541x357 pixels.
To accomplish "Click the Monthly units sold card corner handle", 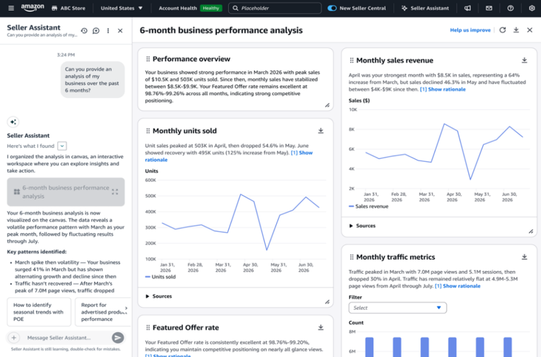I will [x=327, y=302].
